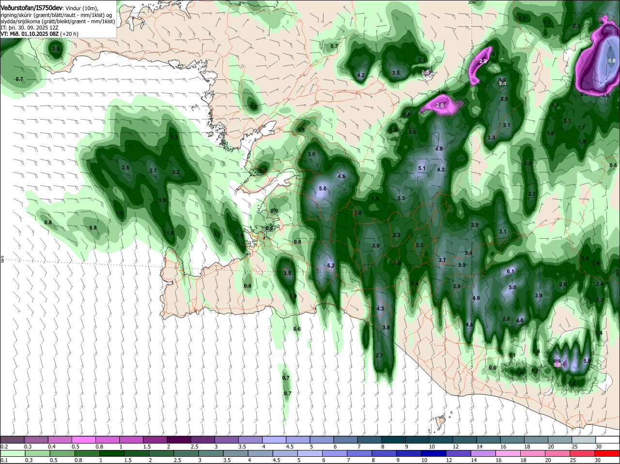The width and height of the screenshot is (620, 464).
Task: Click the bright pink 0.5–0.8 swatch in snow legend
Action: click(x=83, y=440)
